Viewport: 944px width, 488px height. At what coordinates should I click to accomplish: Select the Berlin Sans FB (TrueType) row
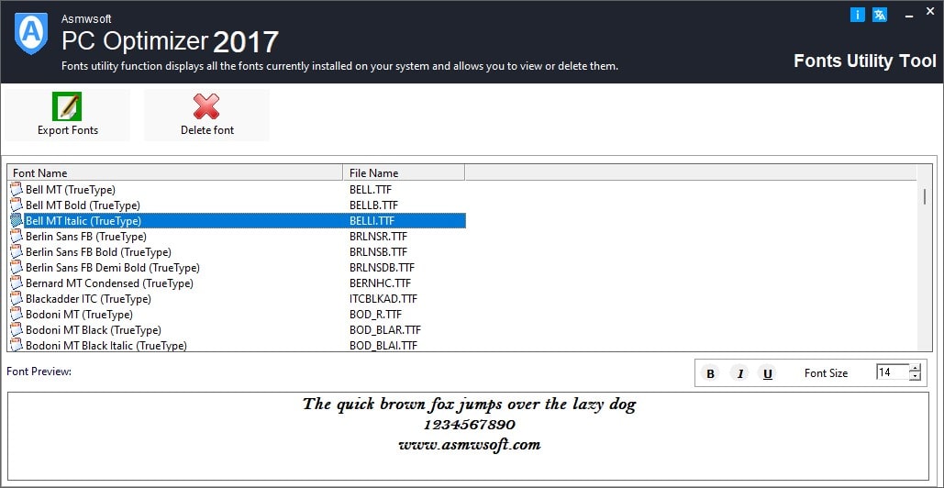(x=238, y=237)
